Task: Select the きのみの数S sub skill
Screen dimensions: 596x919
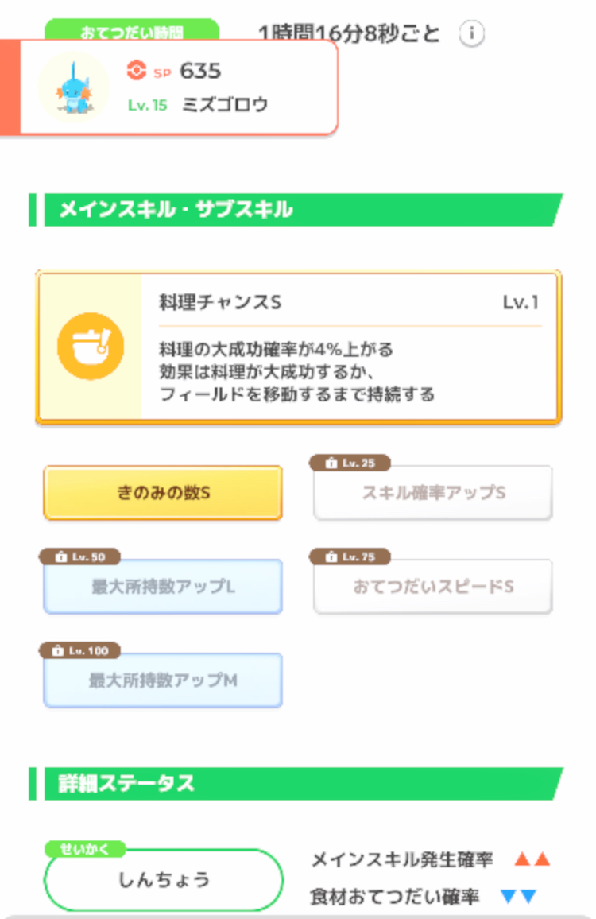Action: (x=163, y=493)
